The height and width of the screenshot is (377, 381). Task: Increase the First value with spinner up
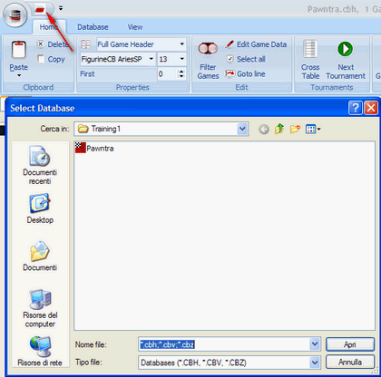[181, 72]
